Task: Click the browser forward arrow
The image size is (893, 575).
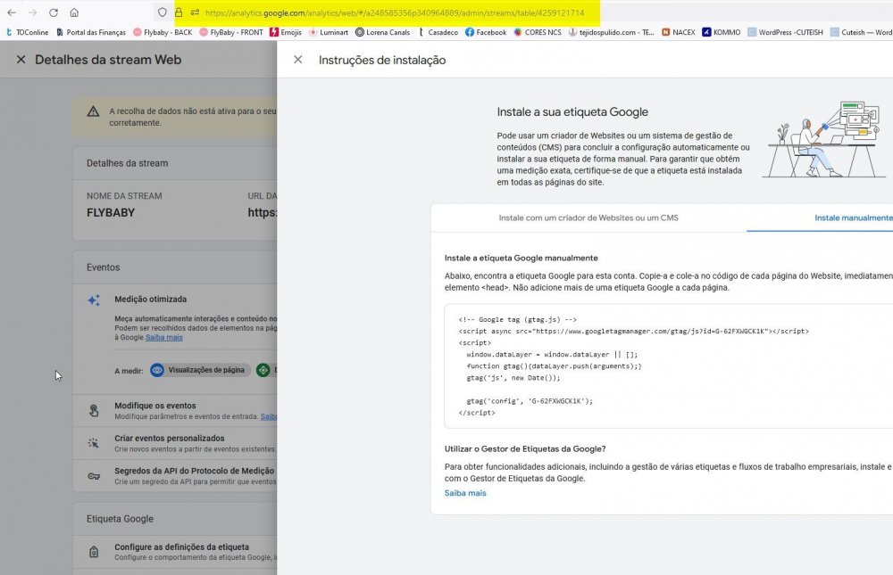Action: (34, 12)
